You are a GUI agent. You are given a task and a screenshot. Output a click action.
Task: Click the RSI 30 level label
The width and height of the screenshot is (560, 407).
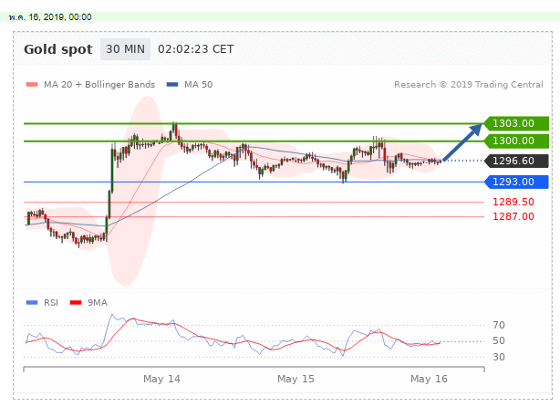pyautogui.click(x=499, y=357)
